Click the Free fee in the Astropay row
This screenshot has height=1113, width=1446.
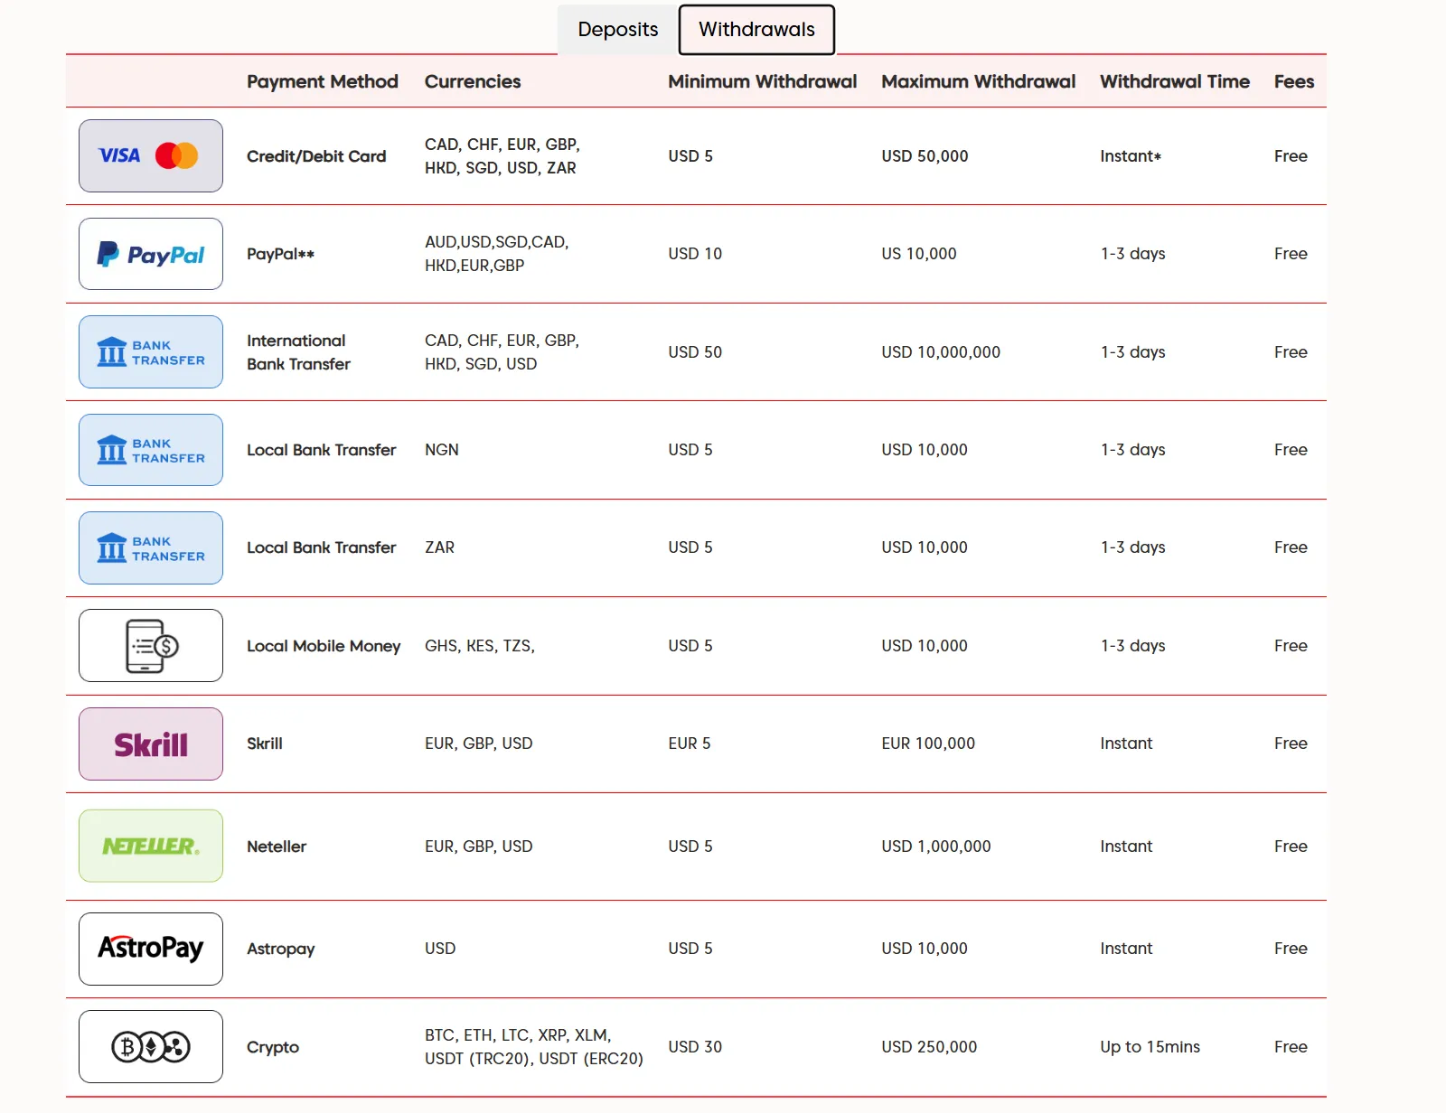pyautogui.click(x=1291, y=949)
